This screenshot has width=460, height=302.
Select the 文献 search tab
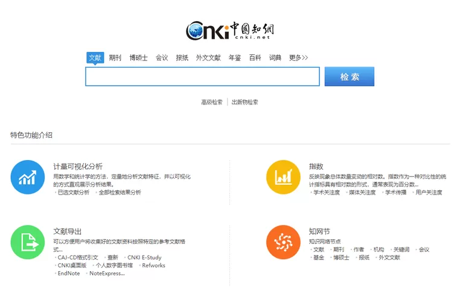click(x=95, y=57)
